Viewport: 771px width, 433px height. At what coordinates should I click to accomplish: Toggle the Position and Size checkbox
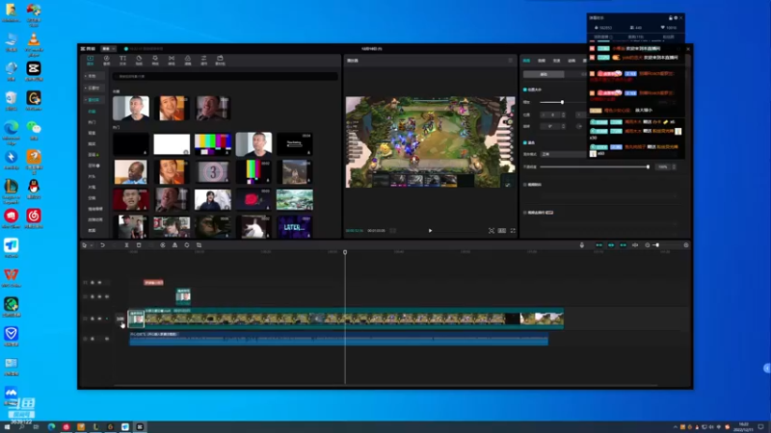(x=525, y=89)
